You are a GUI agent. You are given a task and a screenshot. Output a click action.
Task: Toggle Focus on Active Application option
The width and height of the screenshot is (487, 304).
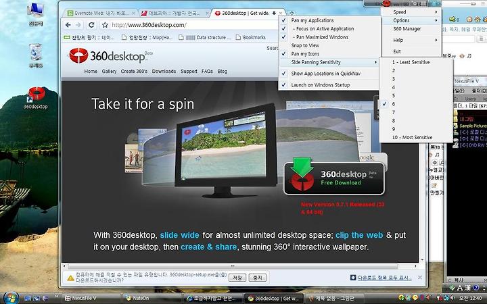coord(329,28)
